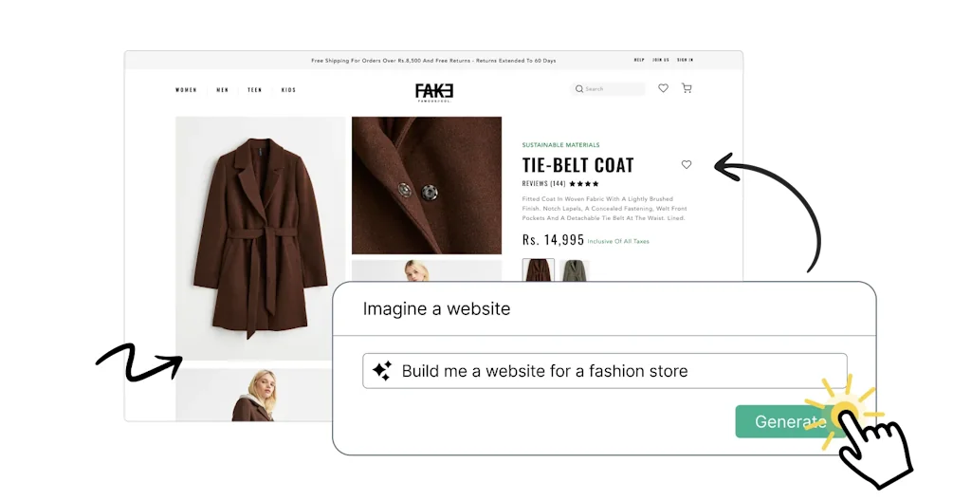Image resolution: width=971 pixels, height=501 pixels.
Task: Open the Women menu
Action: [186, 90]
